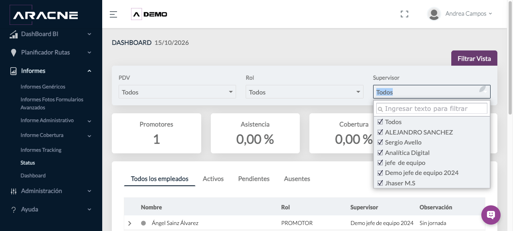Expand the Ayuda menu chevron

89,210
